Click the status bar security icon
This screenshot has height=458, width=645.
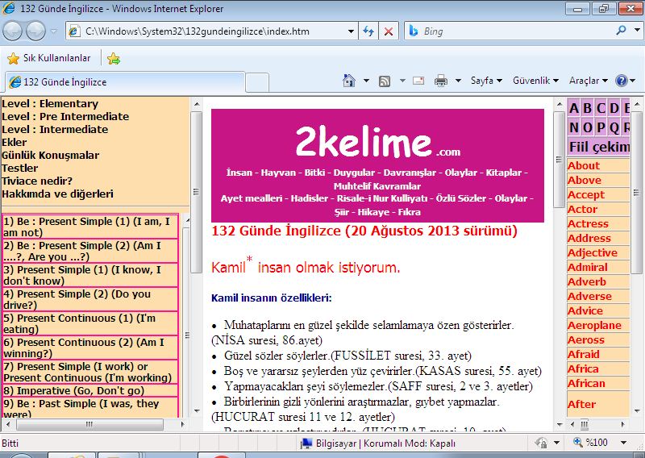point(541,443)
